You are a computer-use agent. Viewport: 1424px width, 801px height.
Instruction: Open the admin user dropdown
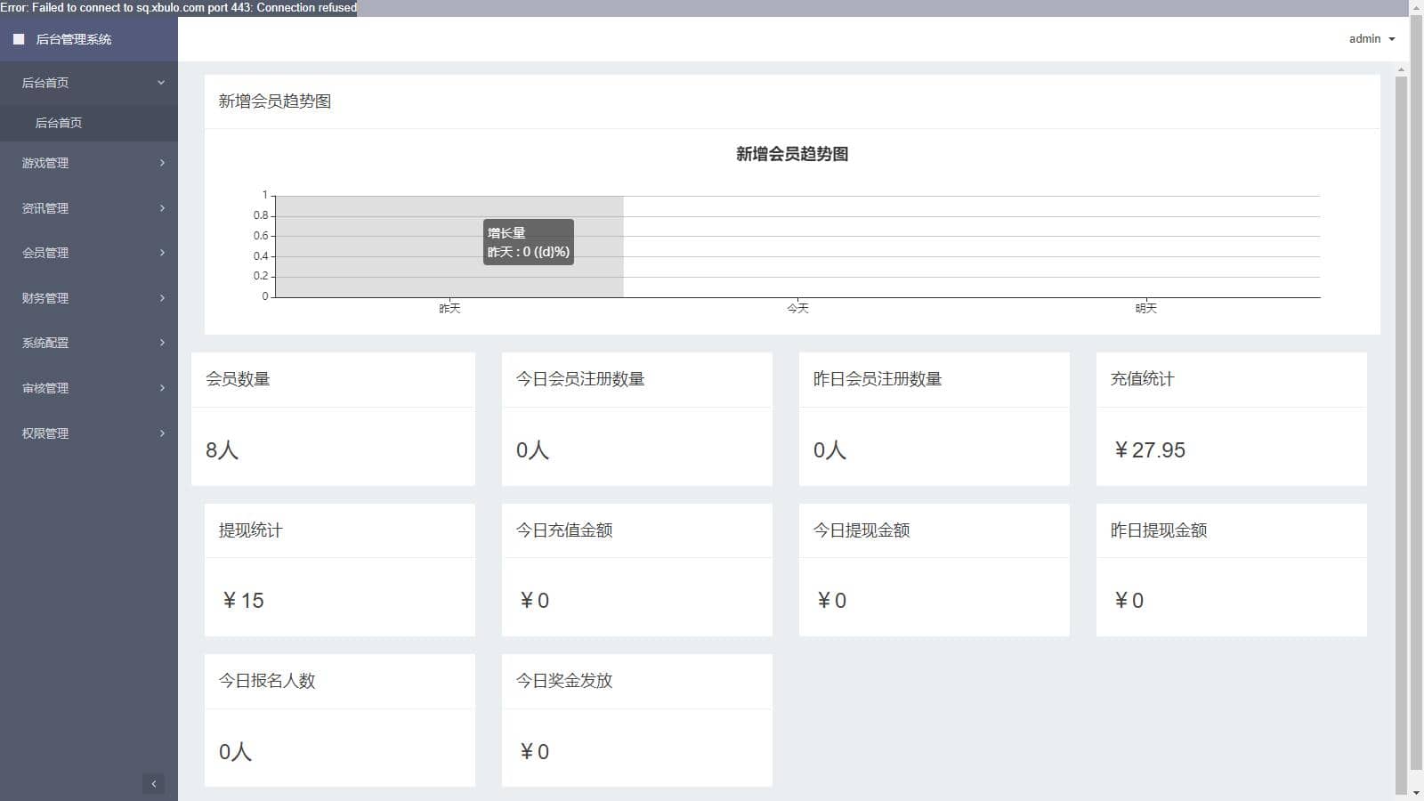(x=1371, y=39)
